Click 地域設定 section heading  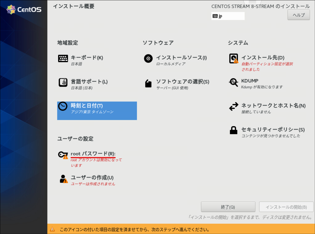tap(68, 43)
